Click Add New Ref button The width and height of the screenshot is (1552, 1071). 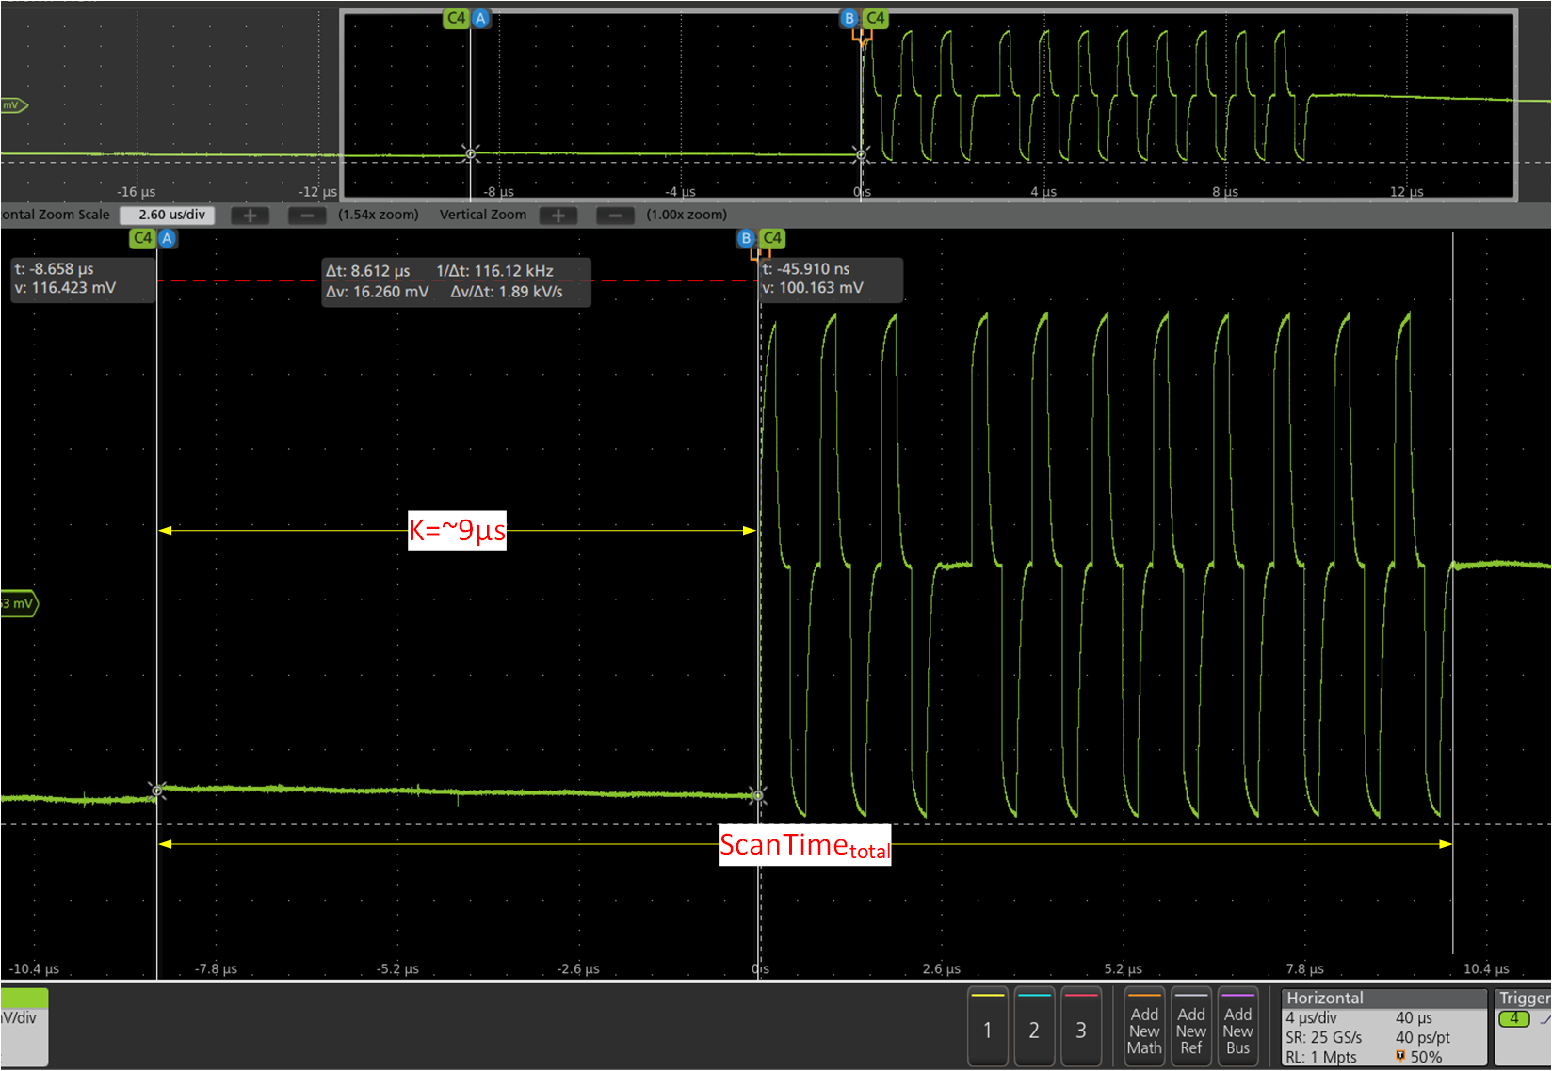(1191, 1027)
